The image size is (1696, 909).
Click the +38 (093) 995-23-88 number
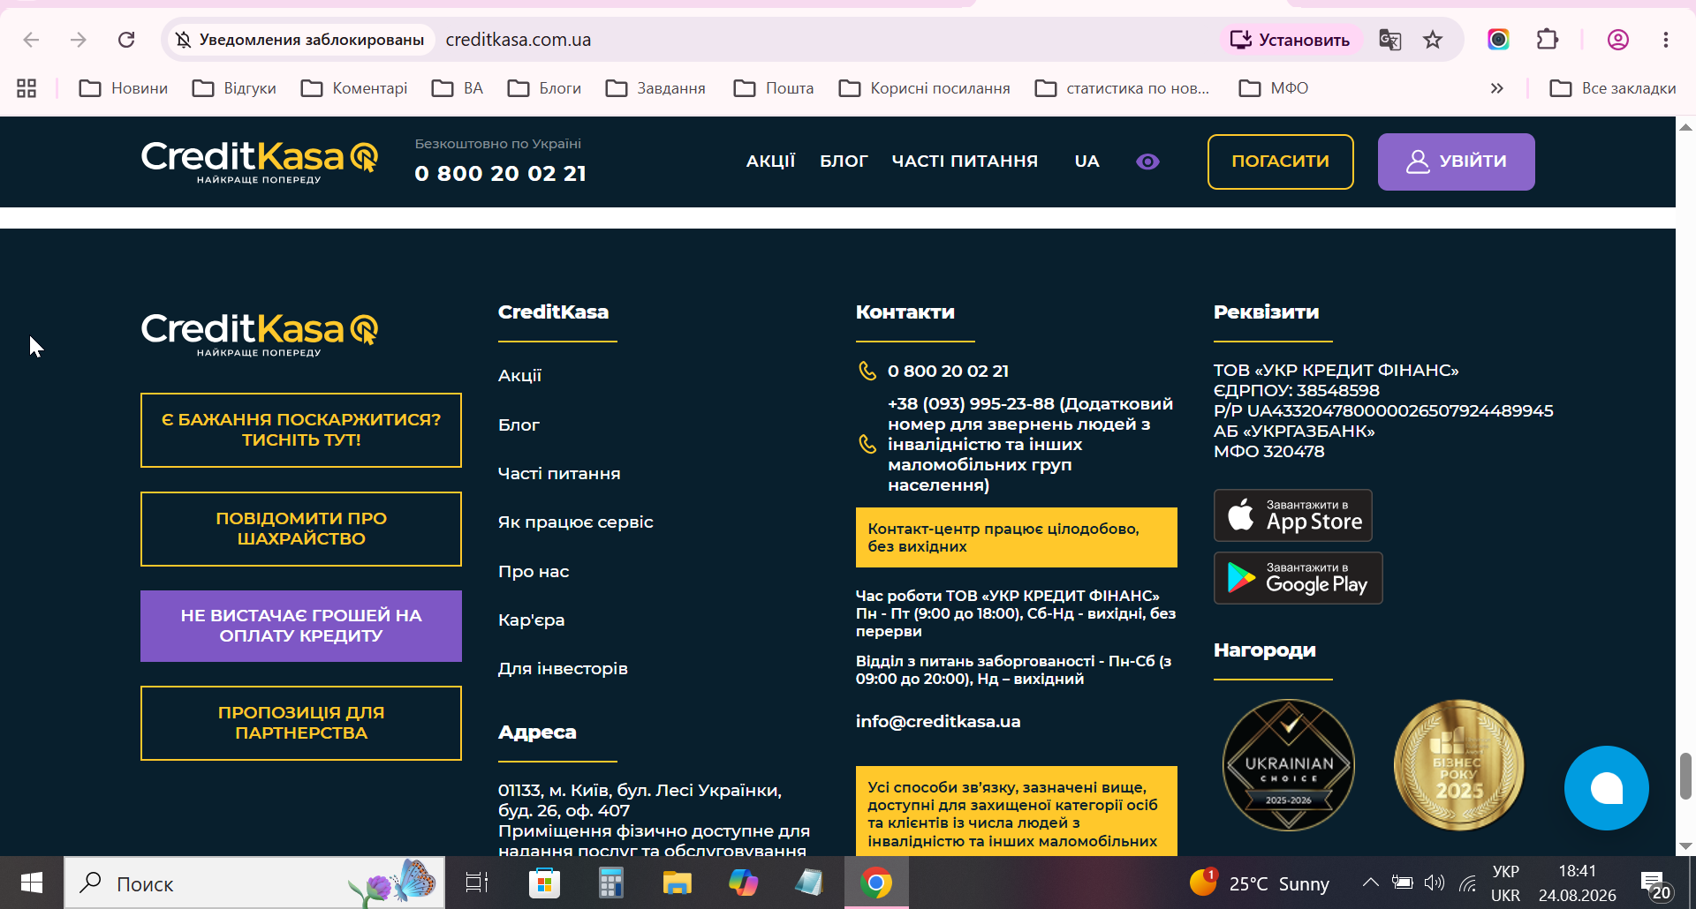971,404
